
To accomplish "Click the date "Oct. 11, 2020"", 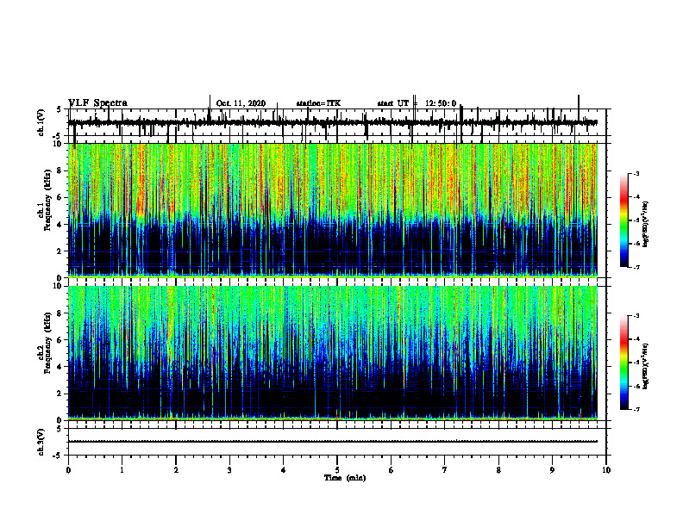I will point(241,103).
